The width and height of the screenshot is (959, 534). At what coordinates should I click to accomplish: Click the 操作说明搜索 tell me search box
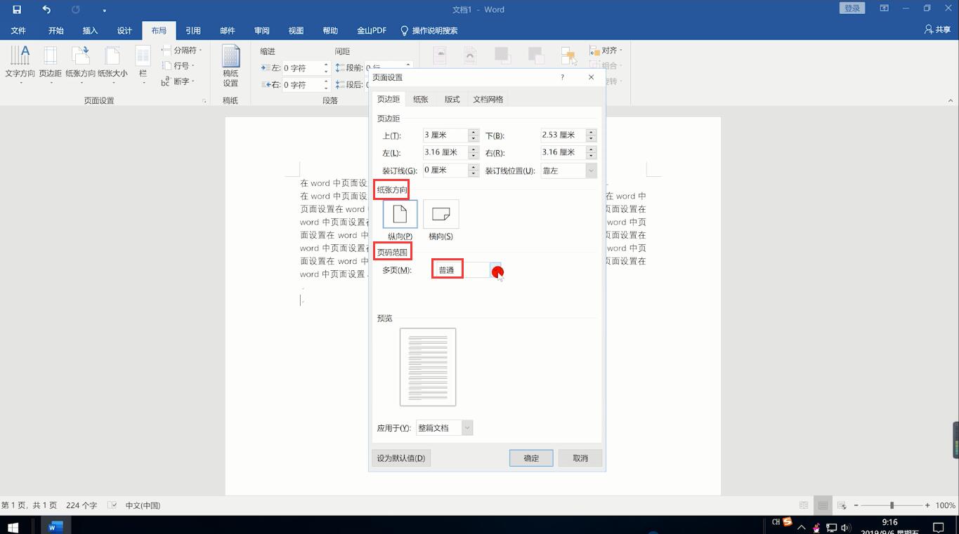click(429, 30)
